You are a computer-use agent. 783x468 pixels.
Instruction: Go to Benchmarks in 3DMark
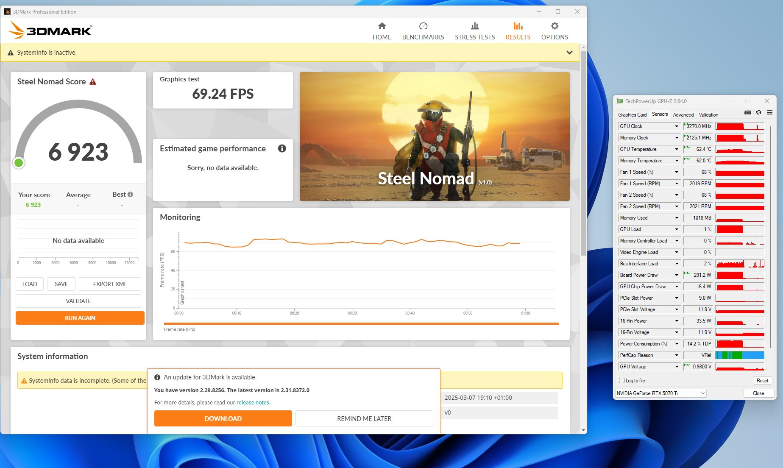423,31
